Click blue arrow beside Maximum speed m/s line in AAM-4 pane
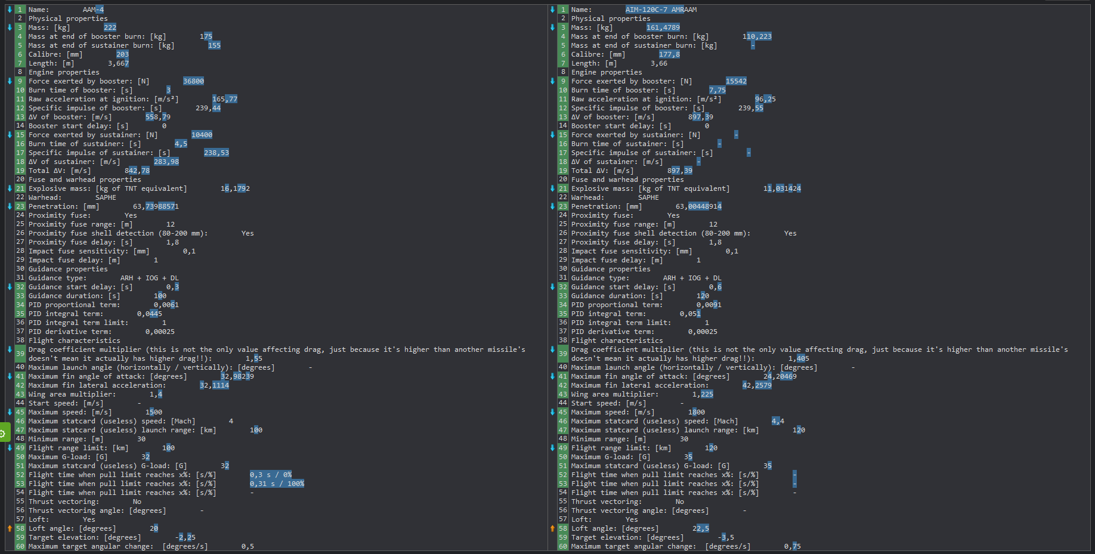This screenshot has width=1095, height=554. [x=10, y=412]
